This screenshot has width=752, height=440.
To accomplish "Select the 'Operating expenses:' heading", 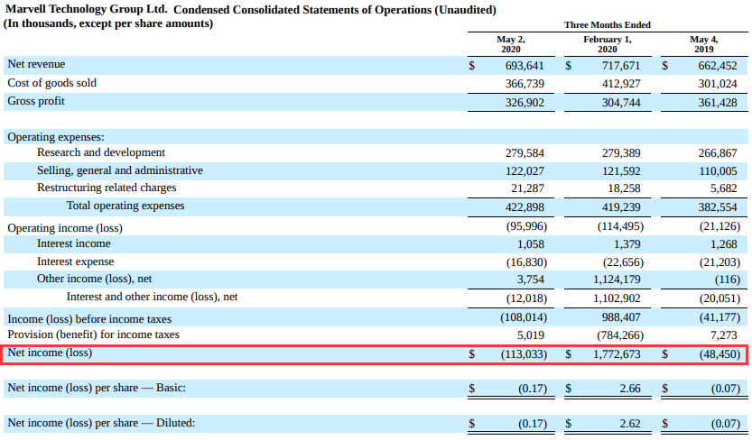I will point(56,137).
